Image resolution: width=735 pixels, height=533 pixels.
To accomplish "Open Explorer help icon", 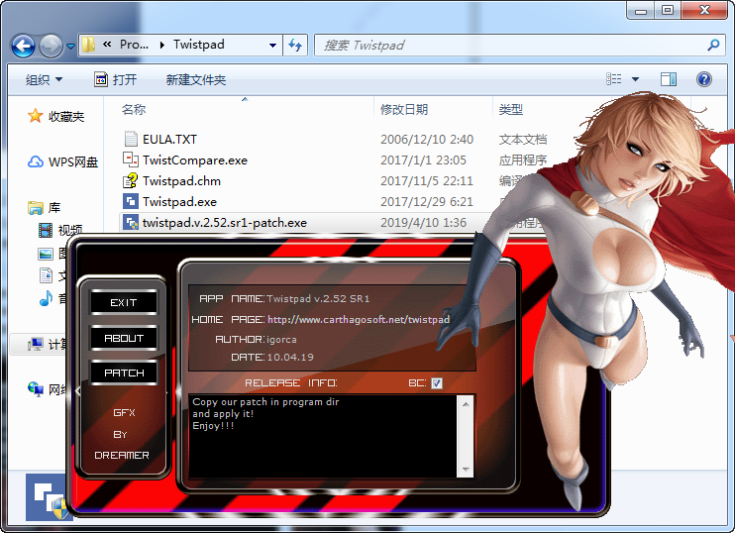I will tap(704, 79).
